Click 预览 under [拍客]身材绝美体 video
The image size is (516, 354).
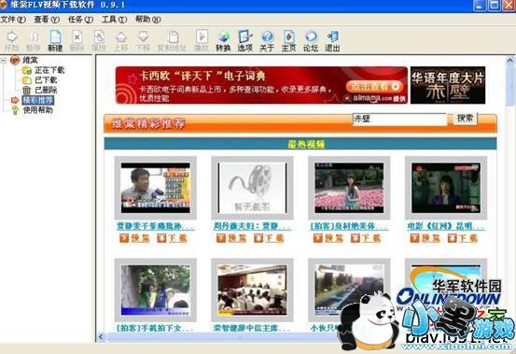click(x=328, y=238)
